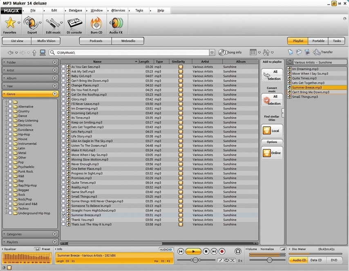Save playlist disk icon
Screen dimensions: 349x271
click(x=307, y=52)
